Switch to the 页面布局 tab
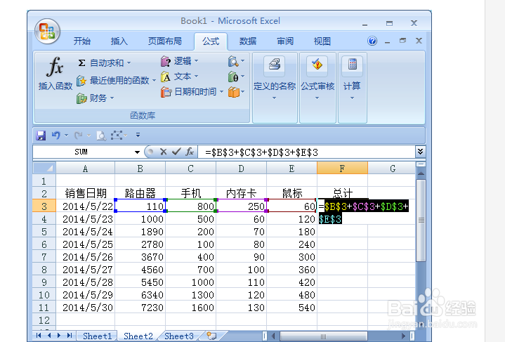Image resolution: width=505 pixels, height=342 pixels. tap(165, 41)
